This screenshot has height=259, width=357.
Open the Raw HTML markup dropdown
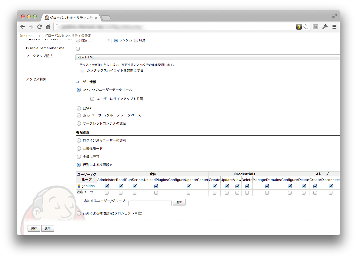pos(207,57)
